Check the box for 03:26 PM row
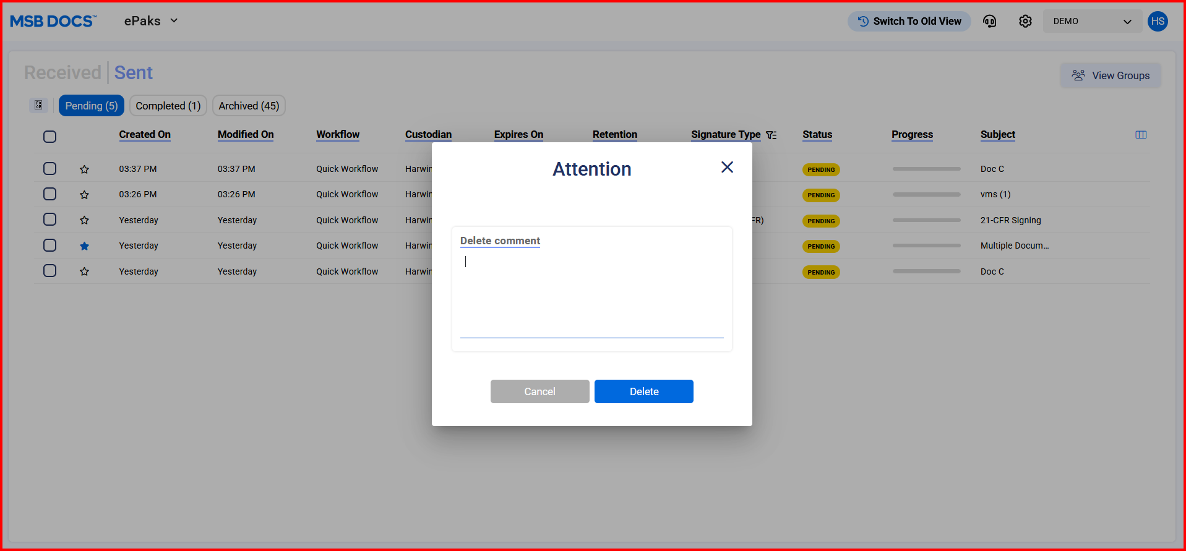This screenshot has width=1186, height=551. [x=50, y=194]
